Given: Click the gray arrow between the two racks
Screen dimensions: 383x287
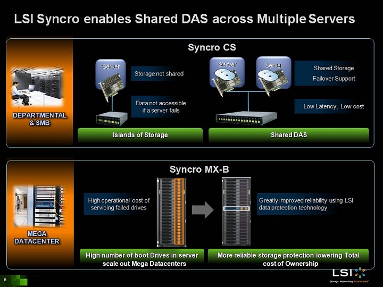Looking at the screenshot, I should click(x=203, y=209).
